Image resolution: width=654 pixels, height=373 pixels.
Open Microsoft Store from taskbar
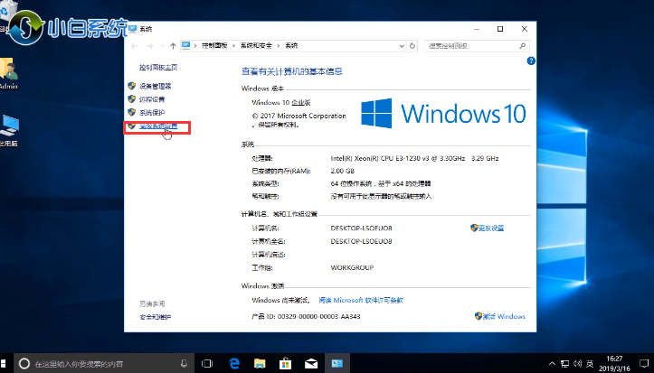click(x=285, y=363)
